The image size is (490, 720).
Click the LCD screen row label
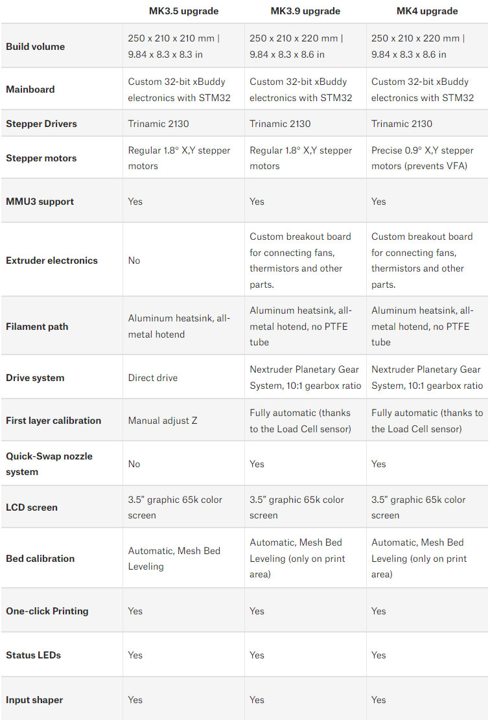point(32,507)
